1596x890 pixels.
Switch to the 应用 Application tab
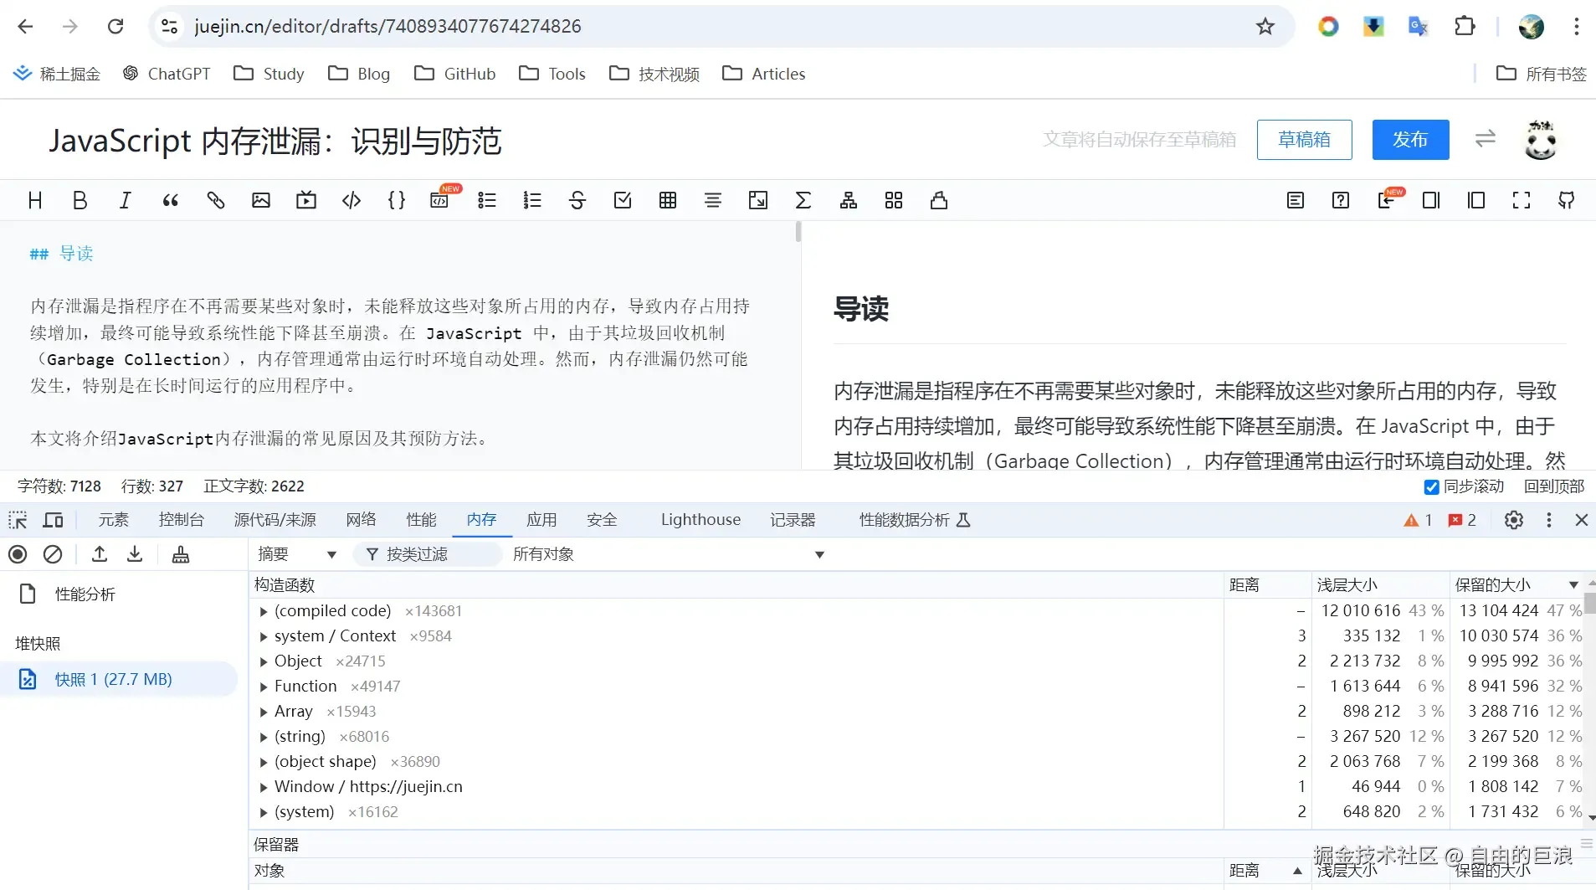pos(541,520)
